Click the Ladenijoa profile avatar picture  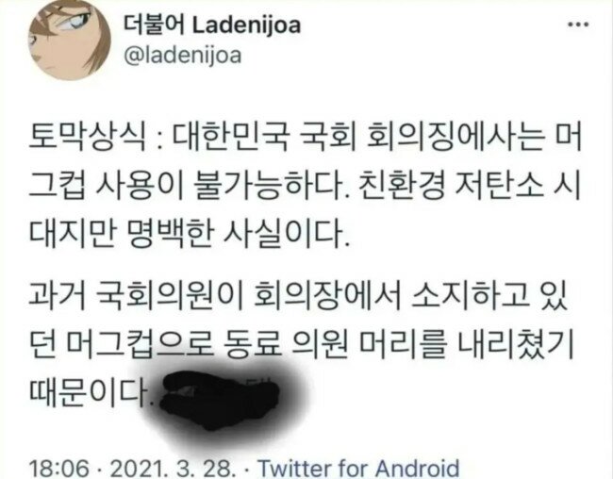(x=70, y=41)
